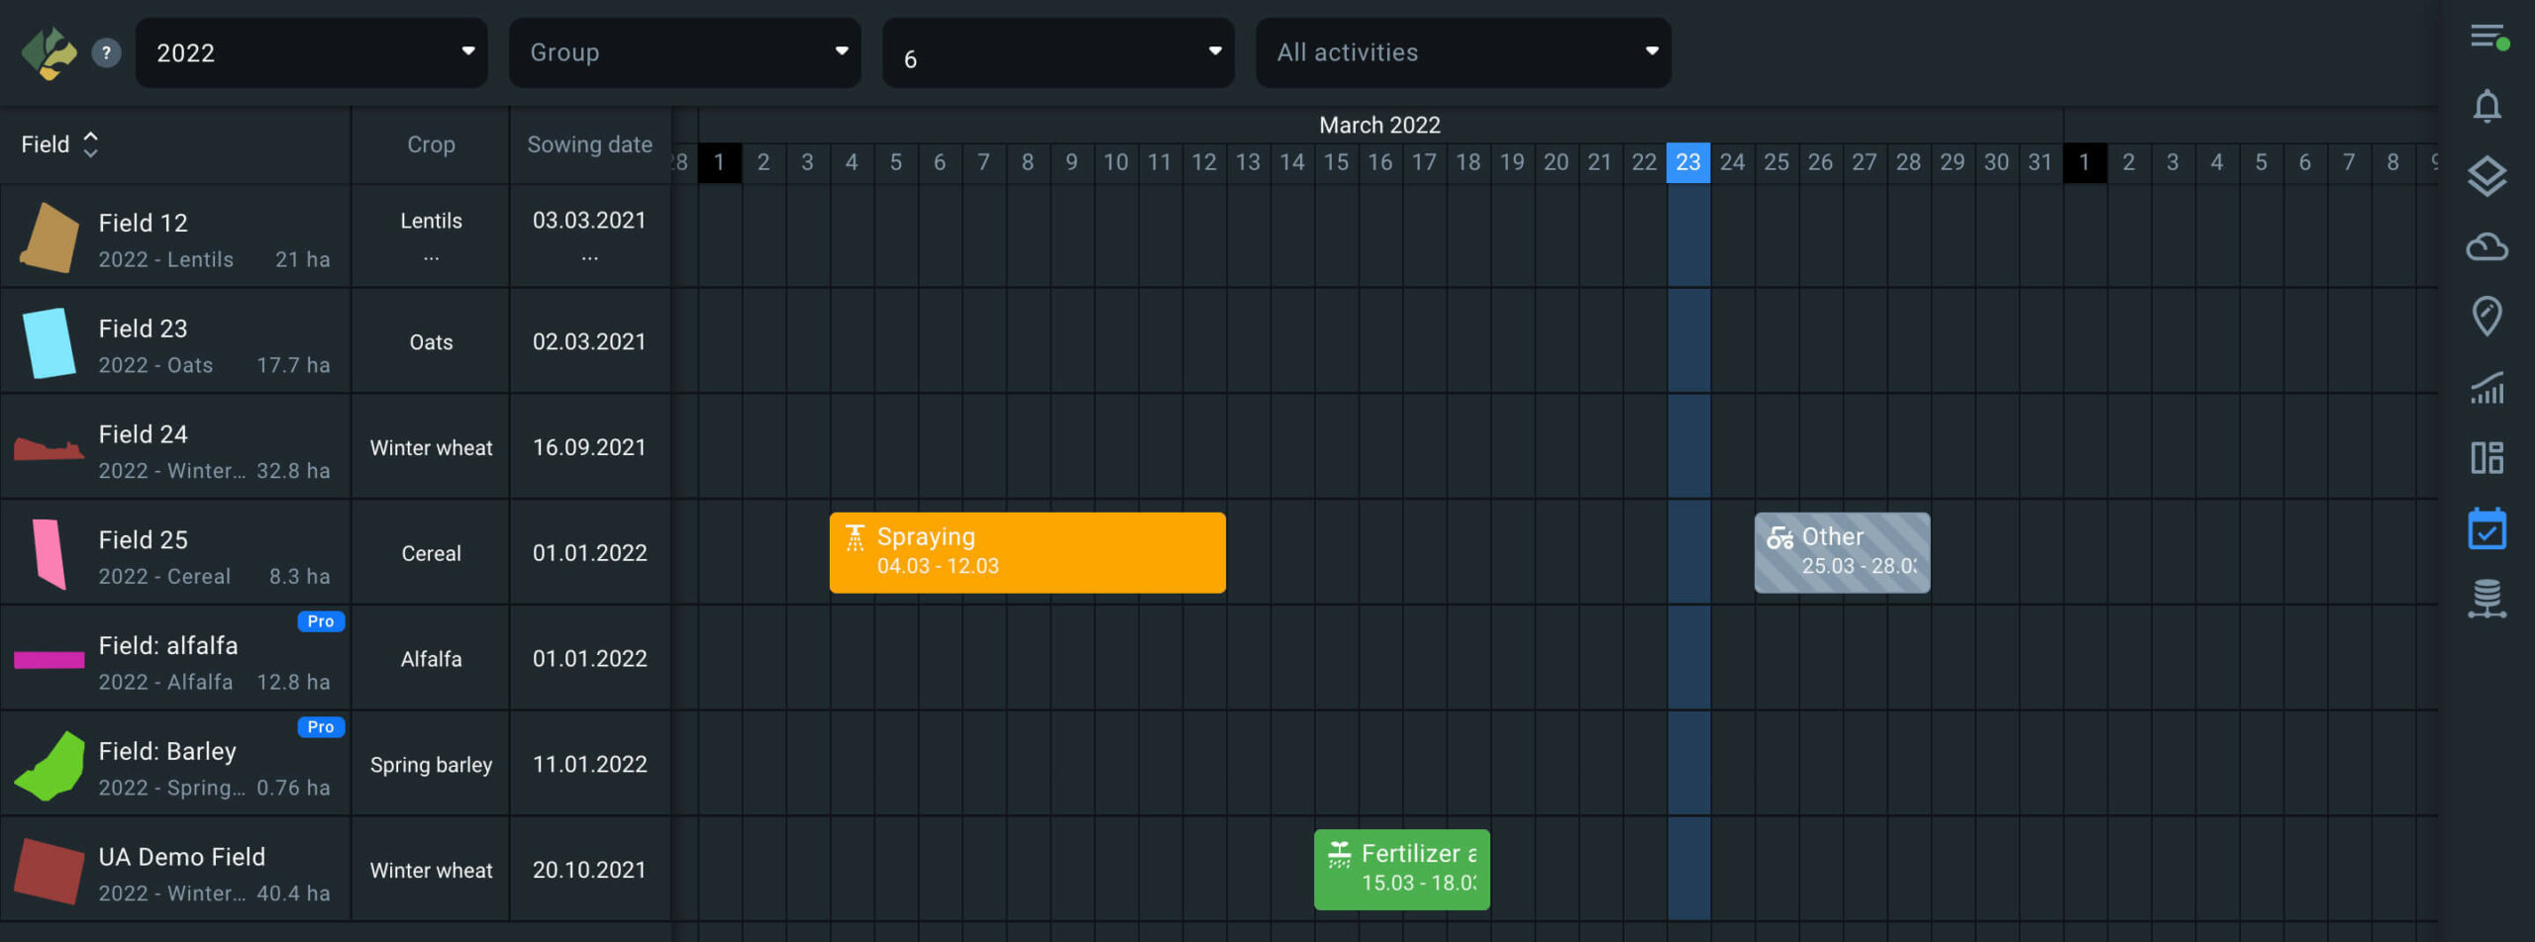The image size is (2535, 942).
Task: Click the Field 24 red shape thumbnail
Action: pos(49,450)
